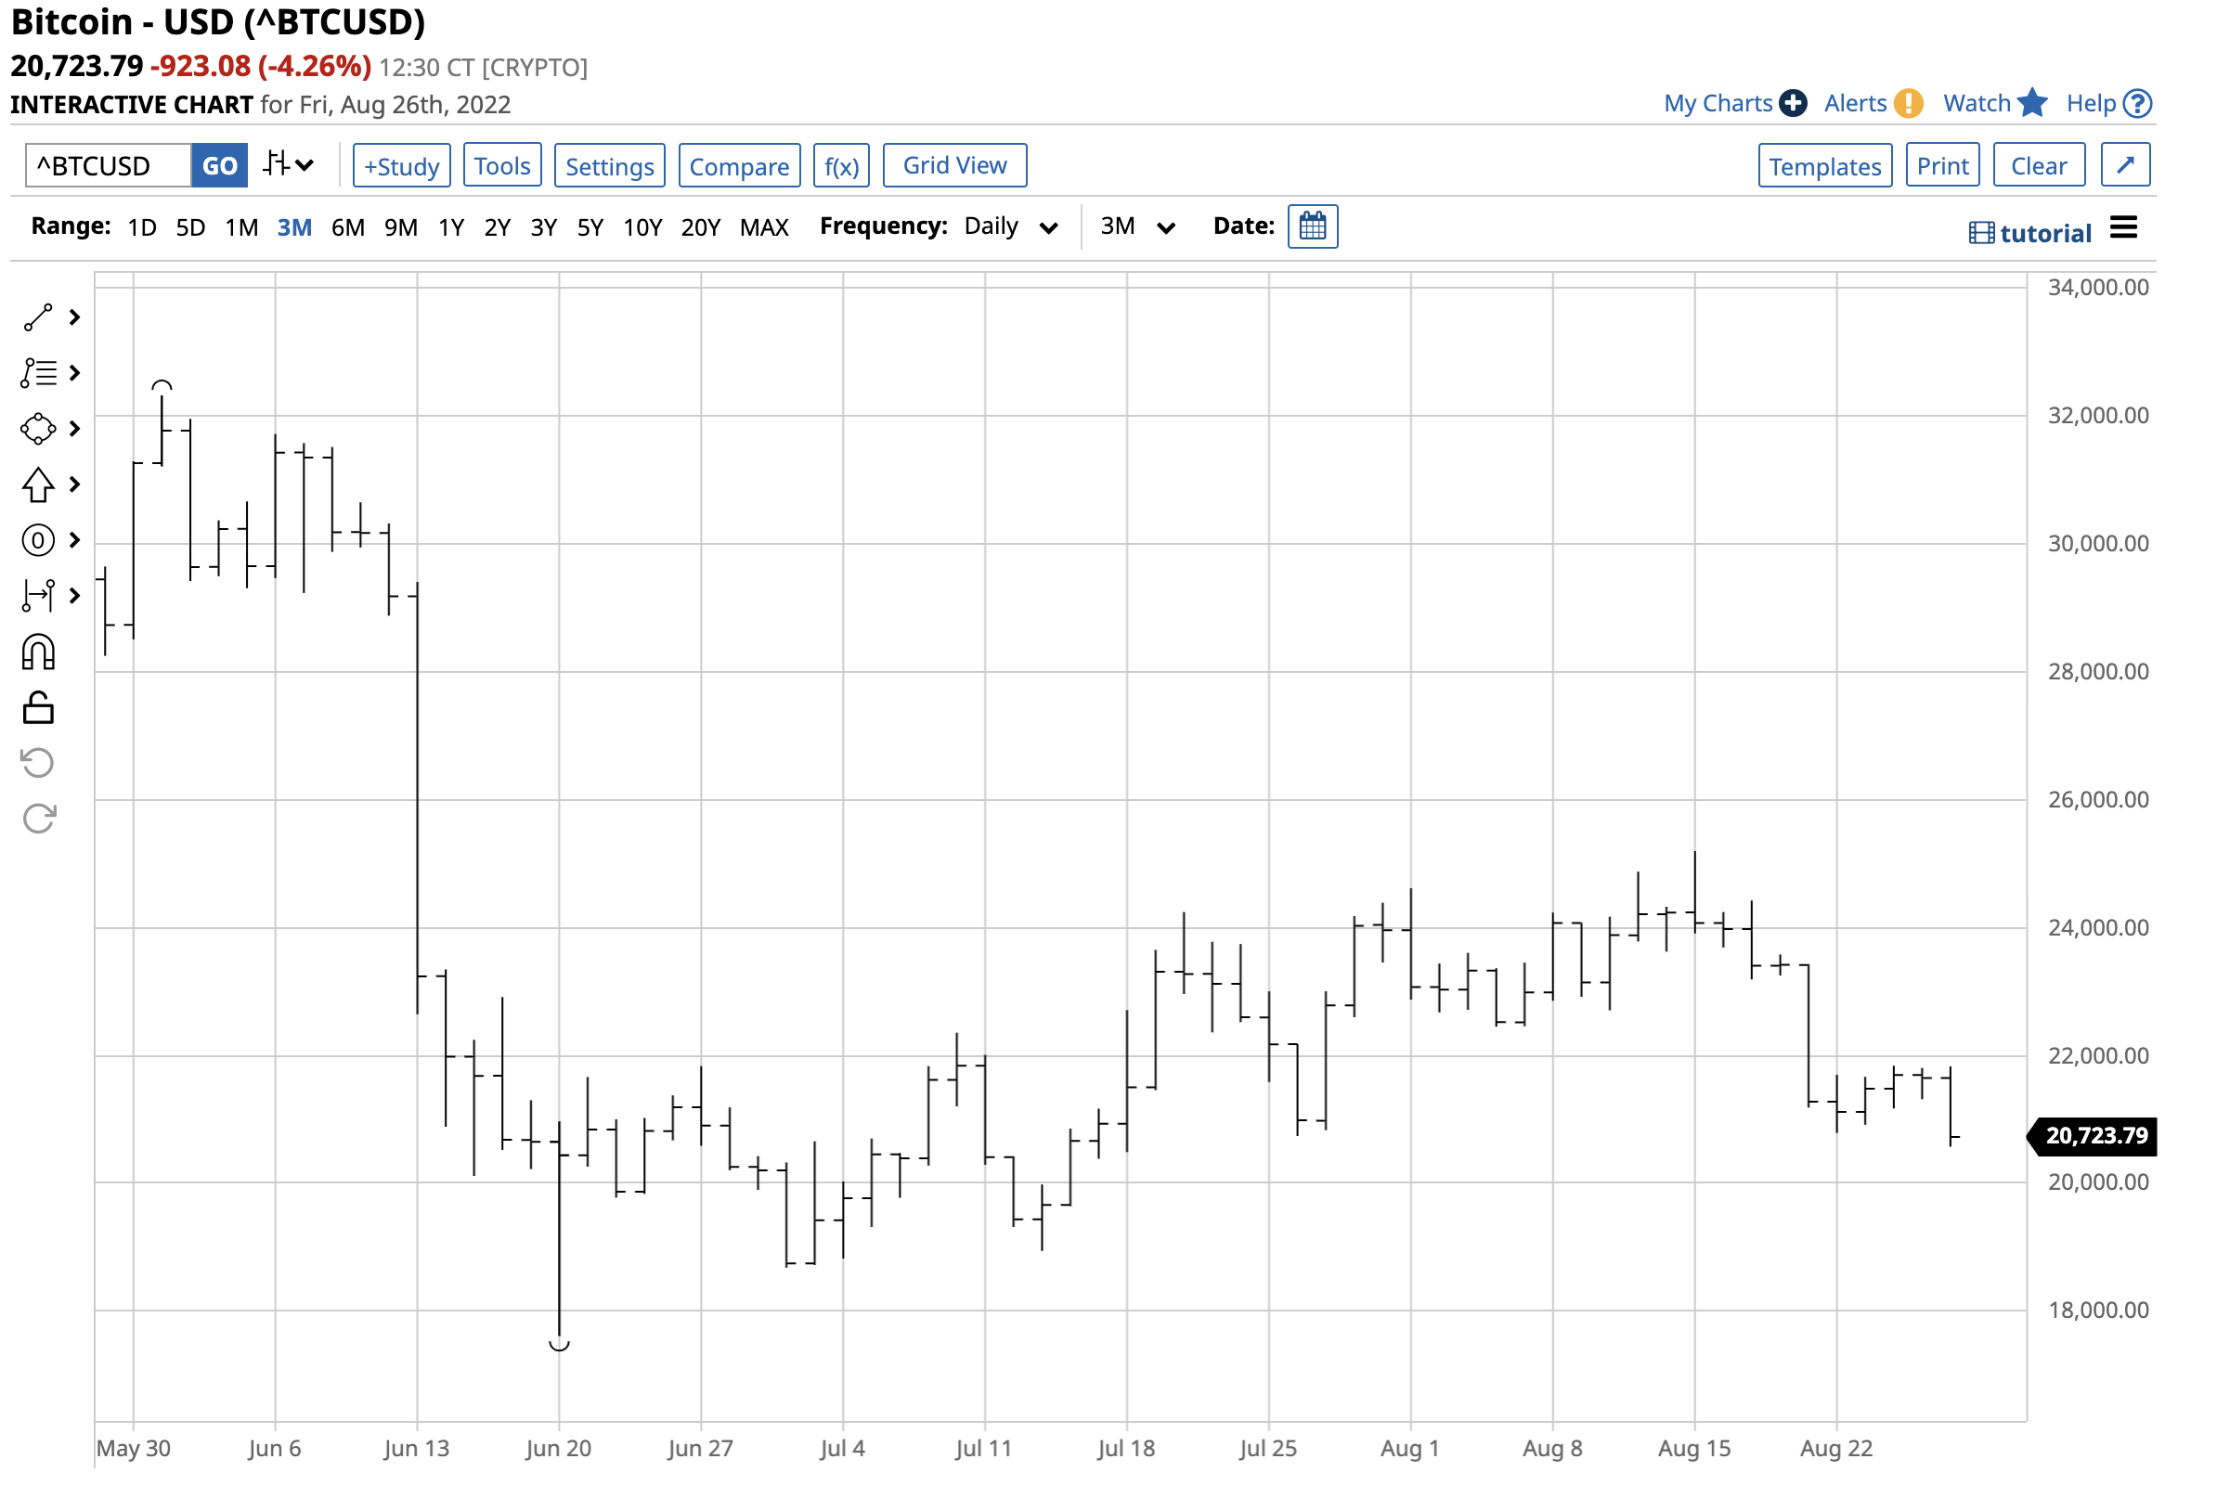Open the chart type bar-style dropdown
The width and height of the screenshot is (2217, 1511).
point(288,165)
